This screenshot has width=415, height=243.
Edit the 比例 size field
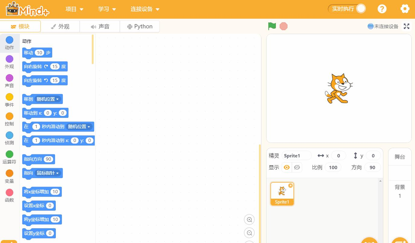(x=333, y=167)
